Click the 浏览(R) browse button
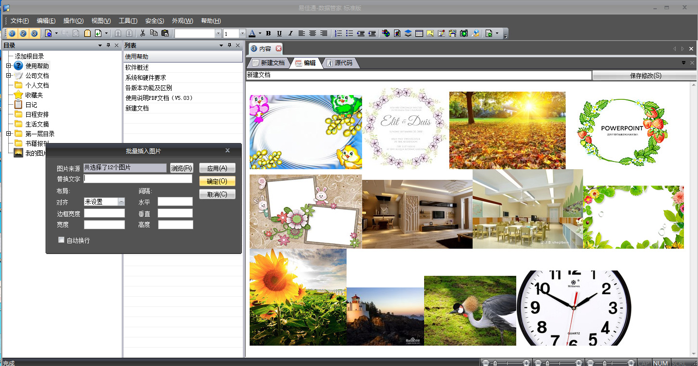This screenshot has width=698, height=366. [182, 168]
